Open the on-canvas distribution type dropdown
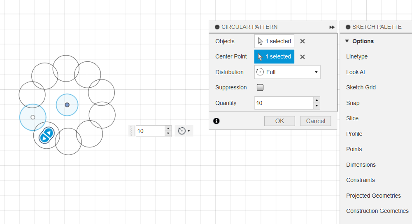 tap(184, 131)
